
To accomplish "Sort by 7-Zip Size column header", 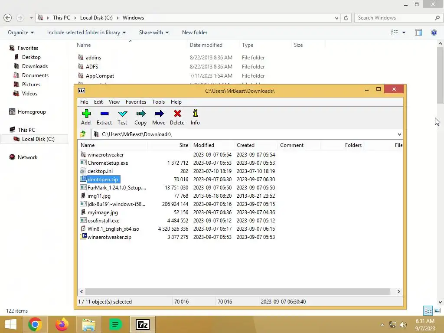I will coord(169,145).
